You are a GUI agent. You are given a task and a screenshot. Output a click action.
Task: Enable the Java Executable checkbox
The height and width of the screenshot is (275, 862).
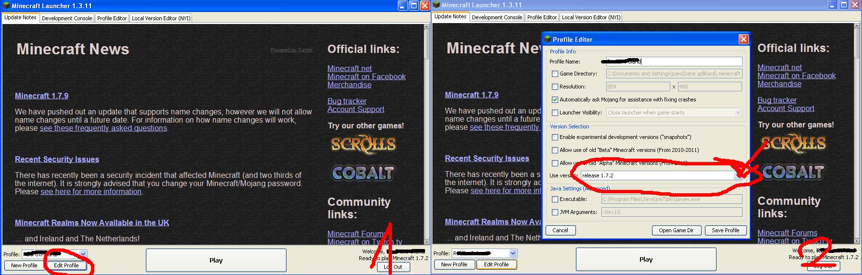555,200
